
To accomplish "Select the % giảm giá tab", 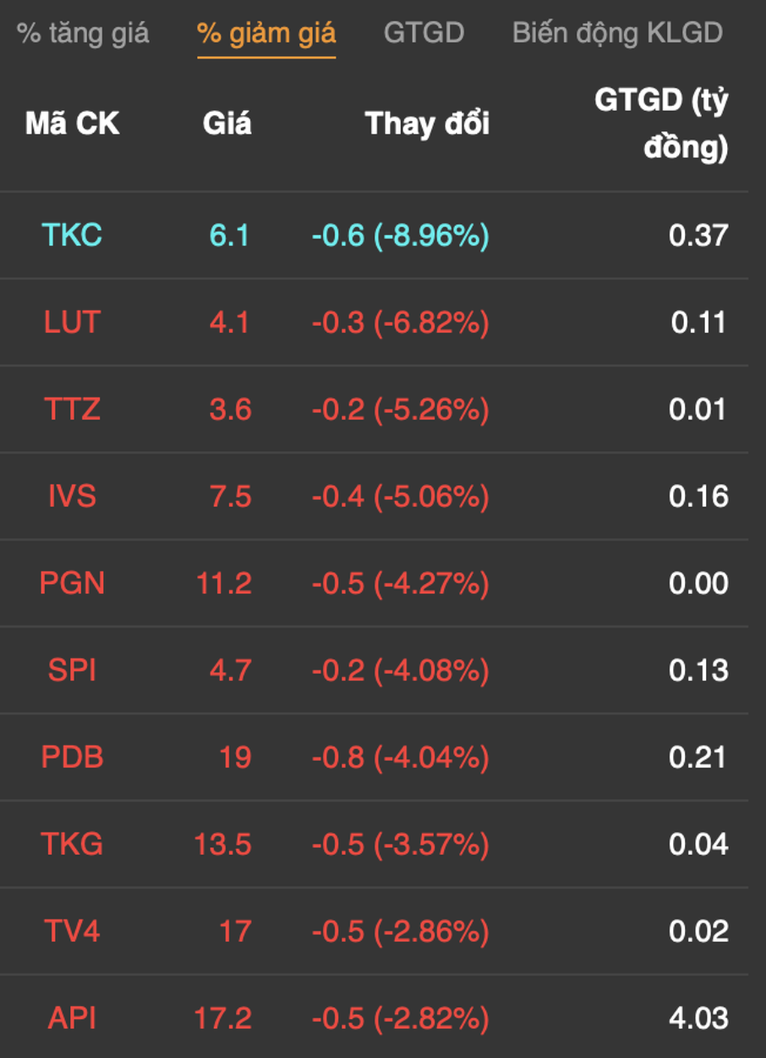I will [266, 33].
